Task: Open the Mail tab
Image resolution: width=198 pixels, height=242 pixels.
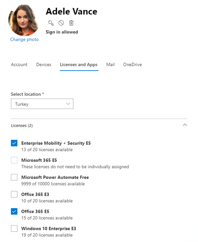Action: tap(110, 65)
